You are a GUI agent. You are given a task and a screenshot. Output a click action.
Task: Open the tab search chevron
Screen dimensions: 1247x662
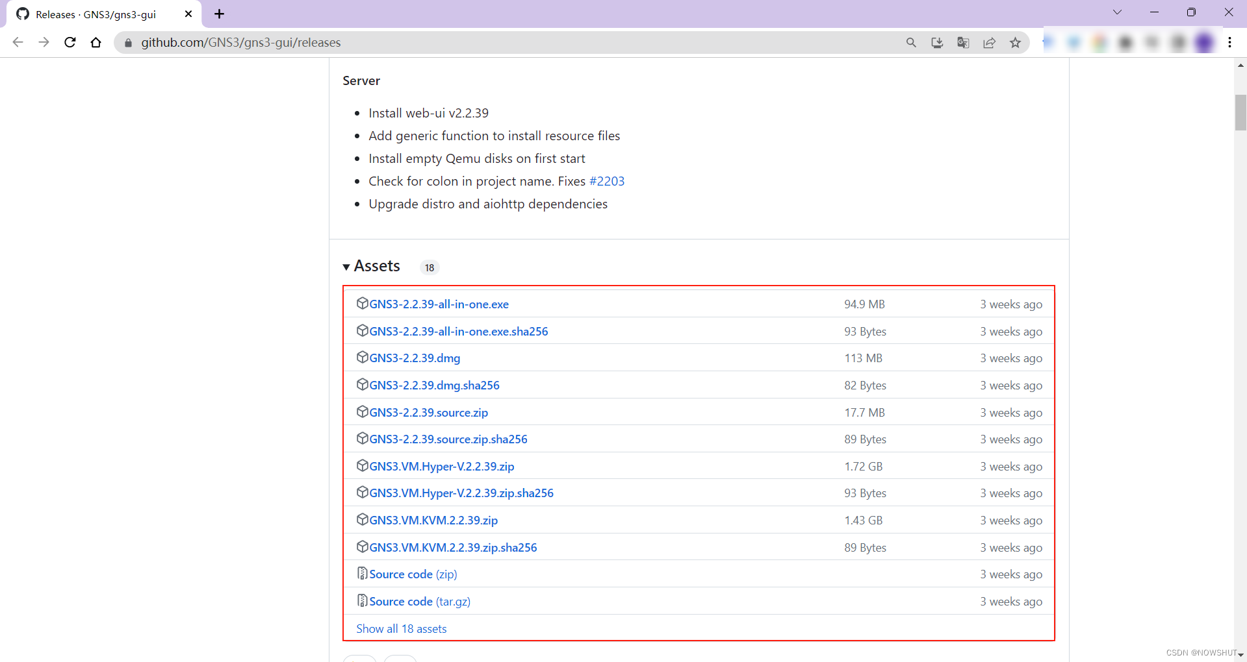coord(1117,12)
